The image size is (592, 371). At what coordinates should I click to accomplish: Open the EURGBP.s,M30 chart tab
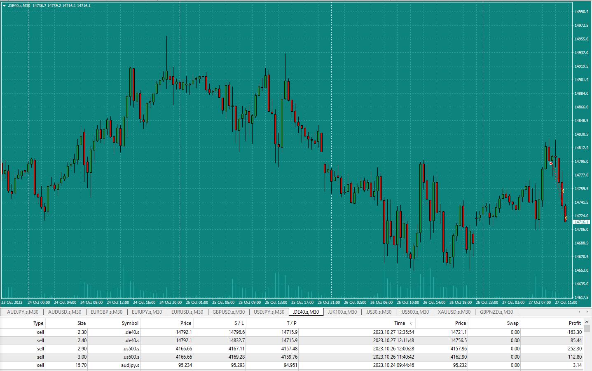[x=107, y=312]
